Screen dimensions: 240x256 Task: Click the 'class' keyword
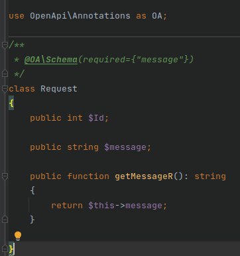click(22, 89)
